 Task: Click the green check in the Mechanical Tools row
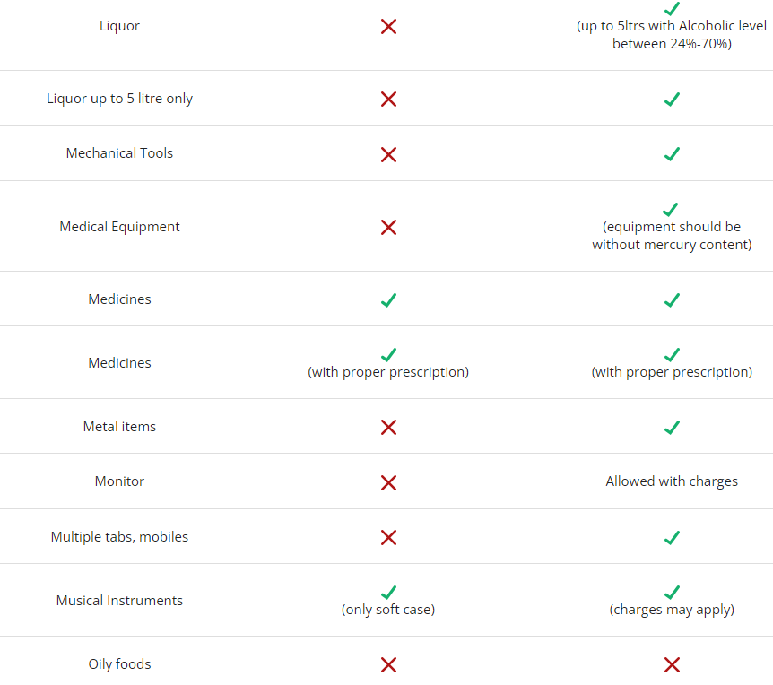672,154
